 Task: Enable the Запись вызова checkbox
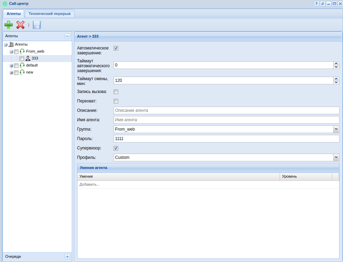pos(116,92)
